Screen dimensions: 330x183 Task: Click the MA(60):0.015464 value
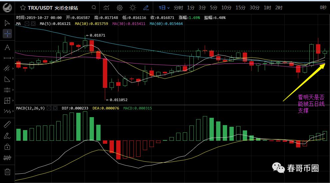pyautogui.click(x=166, y=24)
